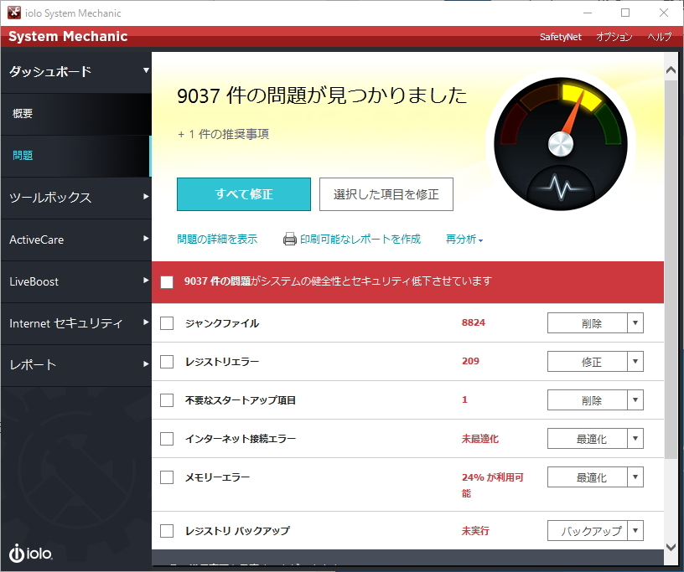Minimize the System Mechanic window
Image resolution: width=684 pixels, height=572 pixels.
[x=588, y=13]
